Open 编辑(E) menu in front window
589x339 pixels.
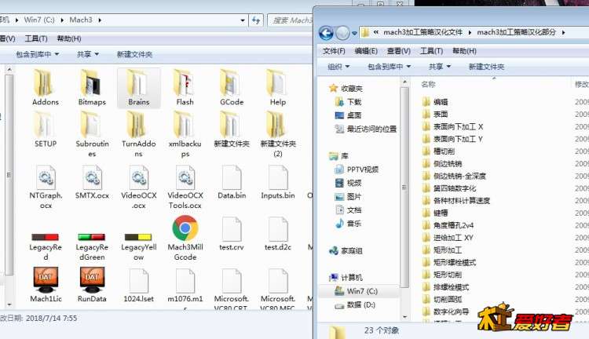(x=366, y=51)
